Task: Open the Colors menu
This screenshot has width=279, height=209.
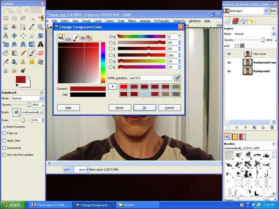Action: pyautogui.click(x=109, y=21)
